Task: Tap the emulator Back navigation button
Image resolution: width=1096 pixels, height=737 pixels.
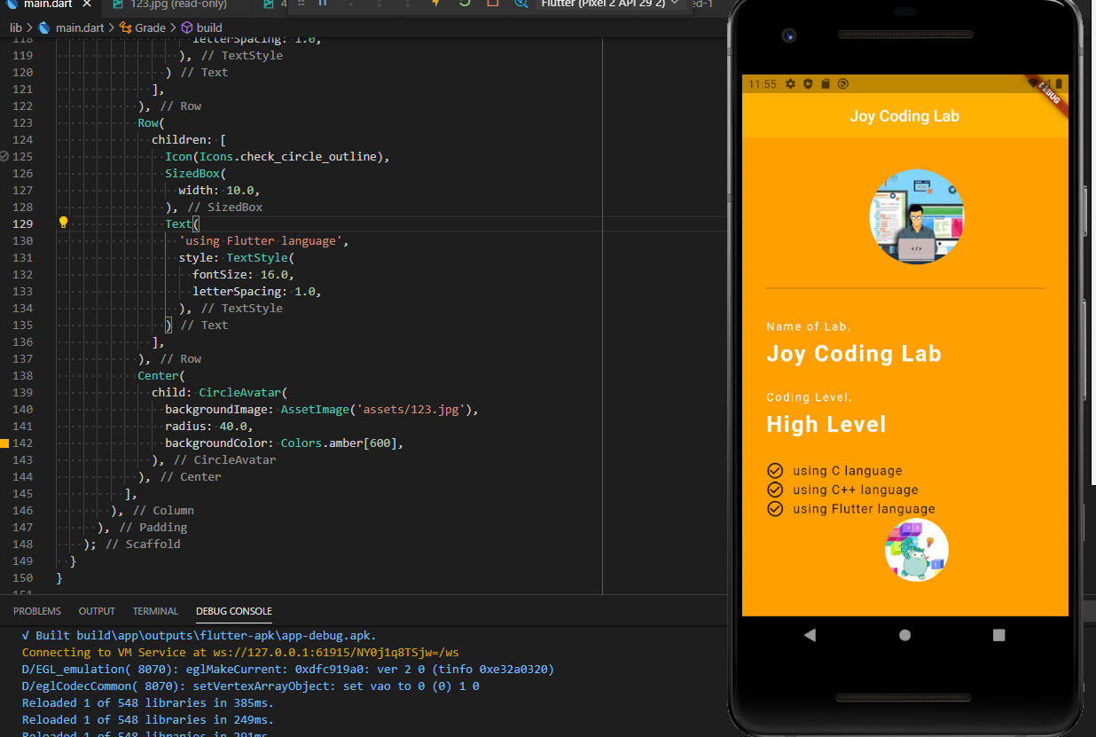Action: (x=809, y=635)
